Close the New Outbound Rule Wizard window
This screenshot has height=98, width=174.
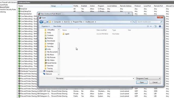coord(129,13)
